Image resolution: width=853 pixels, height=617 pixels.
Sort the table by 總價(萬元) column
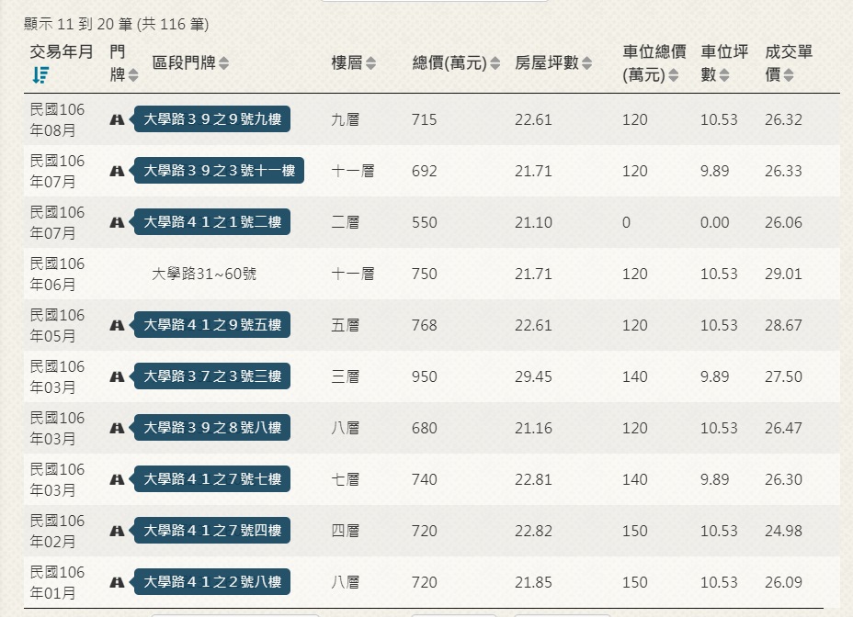(x=495, y=63)
